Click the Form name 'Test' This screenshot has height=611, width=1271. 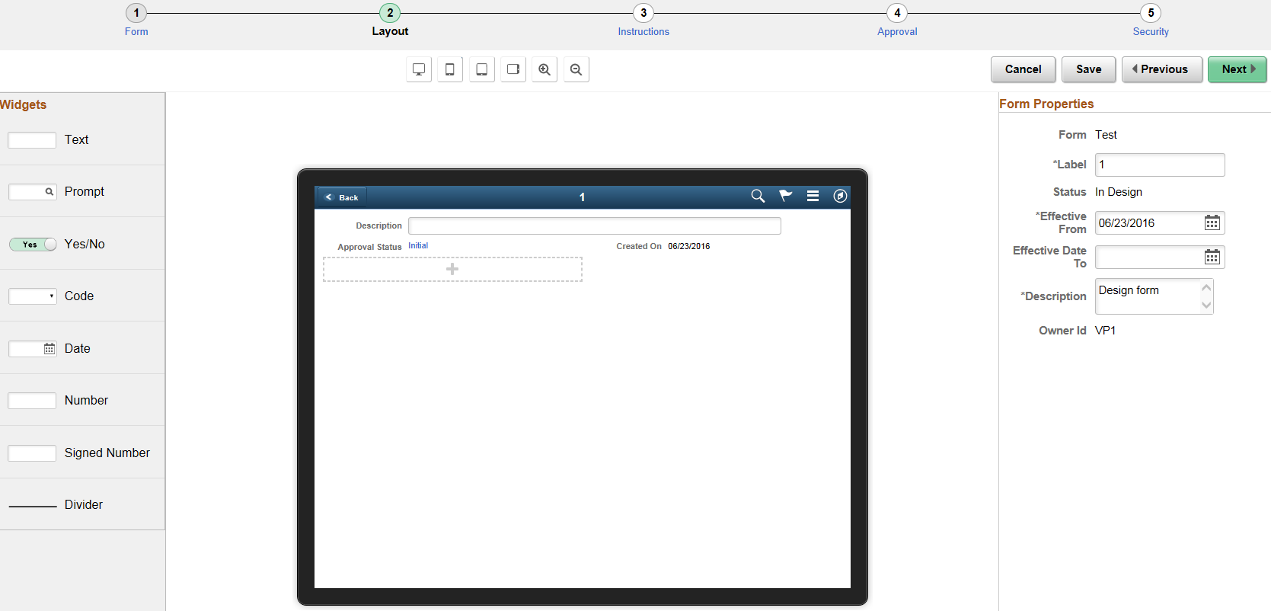point(1106,135)
